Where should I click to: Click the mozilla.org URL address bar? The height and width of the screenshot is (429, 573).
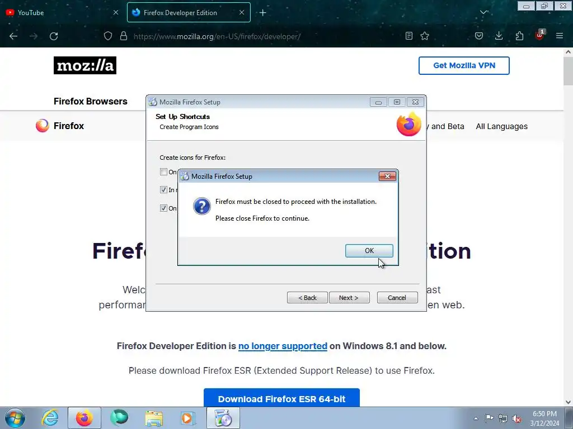tap(217, 36)
